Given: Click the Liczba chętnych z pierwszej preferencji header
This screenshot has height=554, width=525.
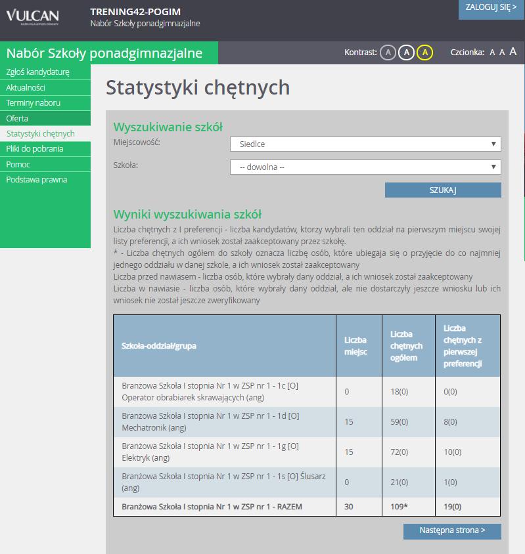Looking at the screenshot, I should (x=468, y=346).
